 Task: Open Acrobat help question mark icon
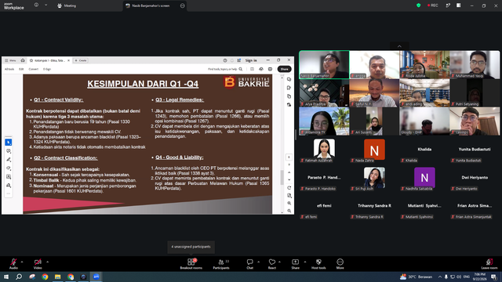[225, 60]
